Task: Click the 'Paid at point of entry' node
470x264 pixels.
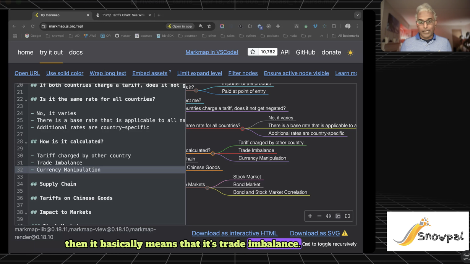Action: coord(244,91)
